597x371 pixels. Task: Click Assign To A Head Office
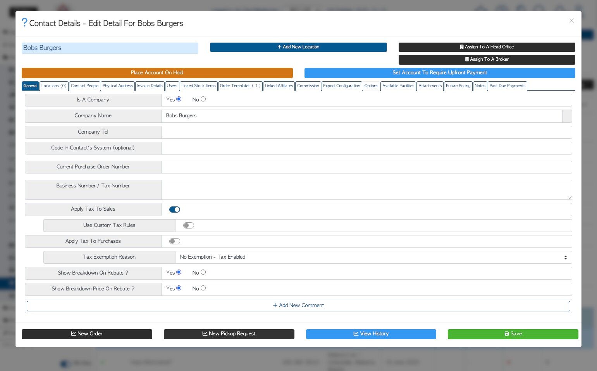point(487,47)
